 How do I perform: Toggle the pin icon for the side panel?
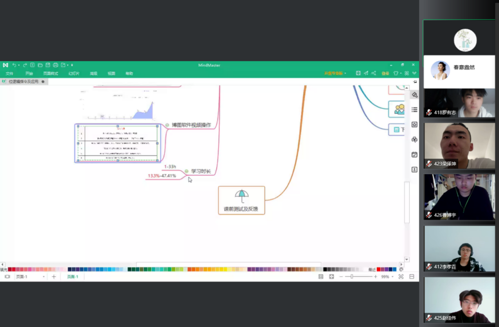(x=415, y=82)
